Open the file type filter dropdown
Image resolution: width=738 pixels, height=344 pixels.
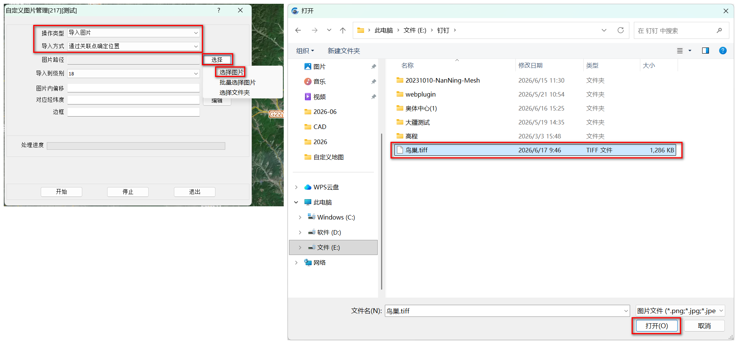tap(680, 311)
